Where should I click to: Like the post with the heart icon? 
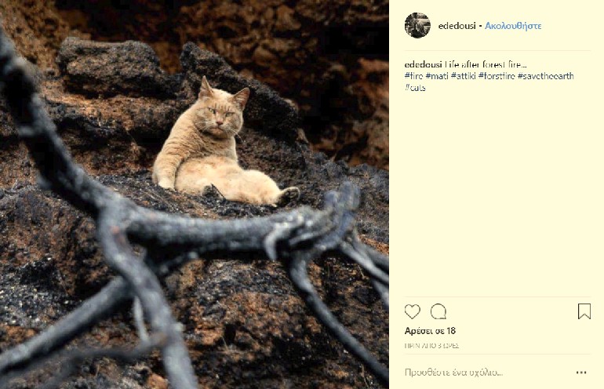413,311
